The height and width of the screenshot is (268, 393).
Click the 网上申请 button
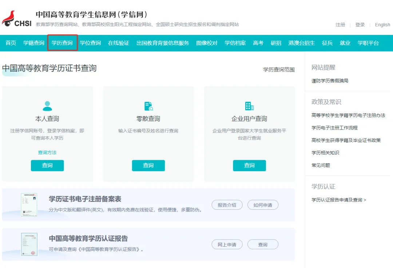[x=227, y=244]
